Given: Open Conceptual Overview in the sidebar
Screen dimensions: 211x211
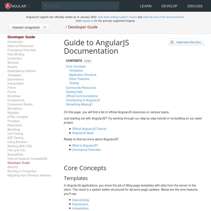Looking at the screenshot, I should click(22, 50).
